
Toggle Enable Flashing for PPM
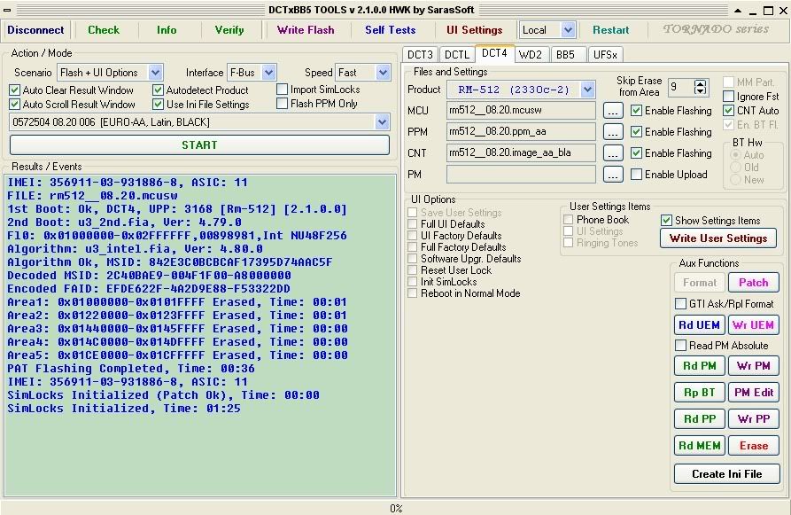[x=637, y=132]
